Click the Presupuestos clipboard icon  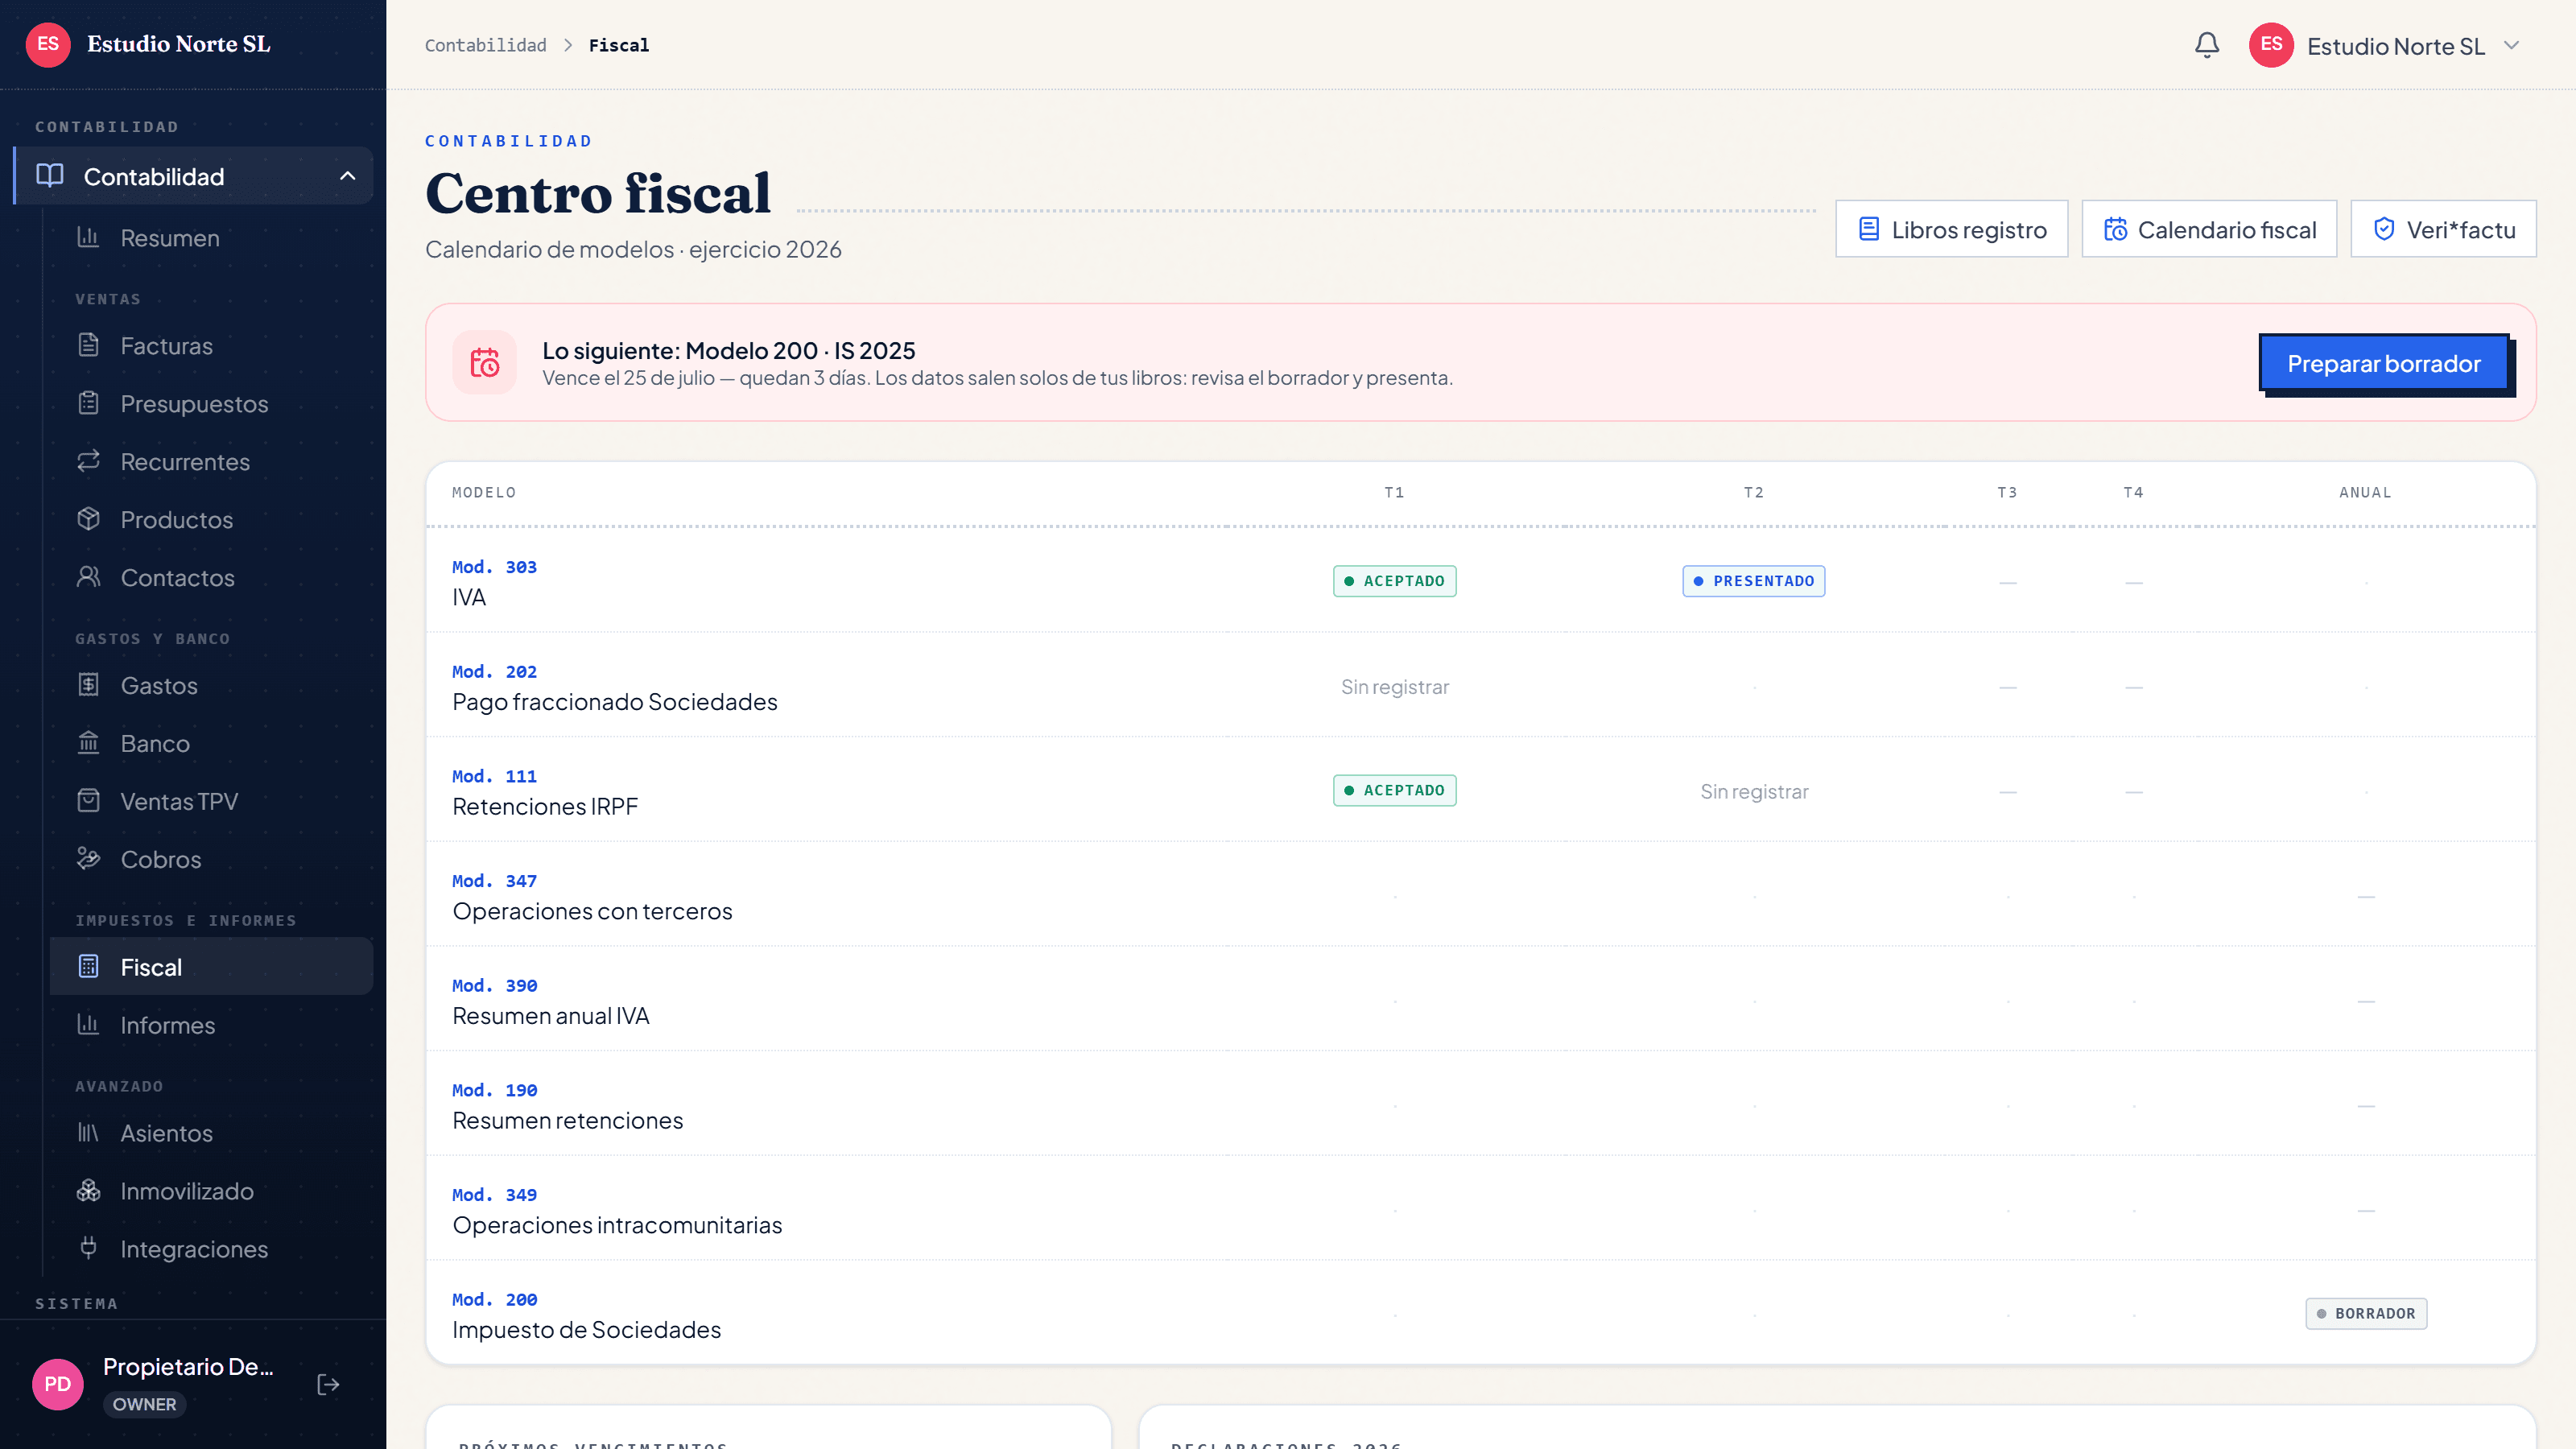tap(88, 404)
